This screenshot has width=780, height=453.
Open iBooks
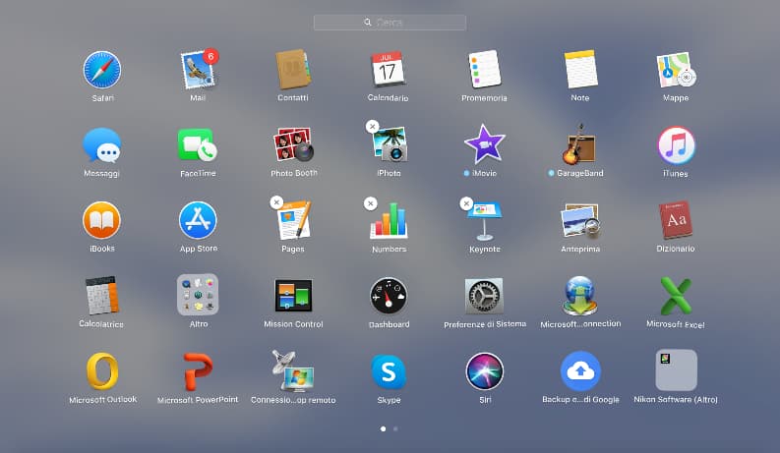point(101,220)
